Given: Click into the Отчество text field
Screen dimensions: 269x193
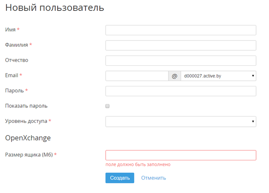Looking at the screenshot, I should click(181, 61).
